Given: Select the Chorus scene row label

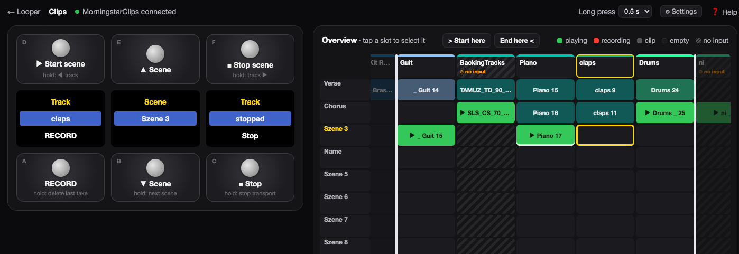Looking at the screenshot, I should click(x=346, y=112).
